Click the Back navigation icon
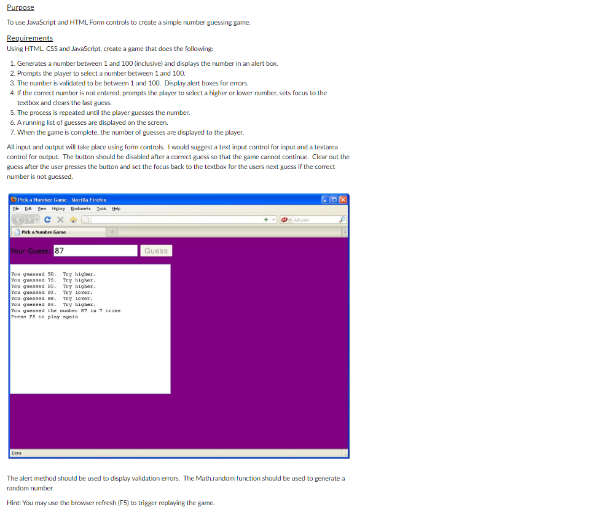Screen dimensions: 604x515 (19, 219)
